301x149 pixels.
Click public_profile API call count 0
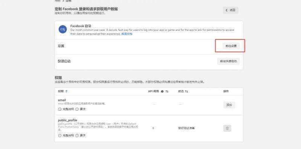[x=153, y=128]
